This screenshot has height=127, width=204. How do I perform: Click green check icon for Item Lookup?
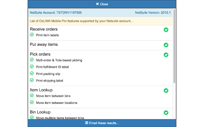click(x=166, y=90)
